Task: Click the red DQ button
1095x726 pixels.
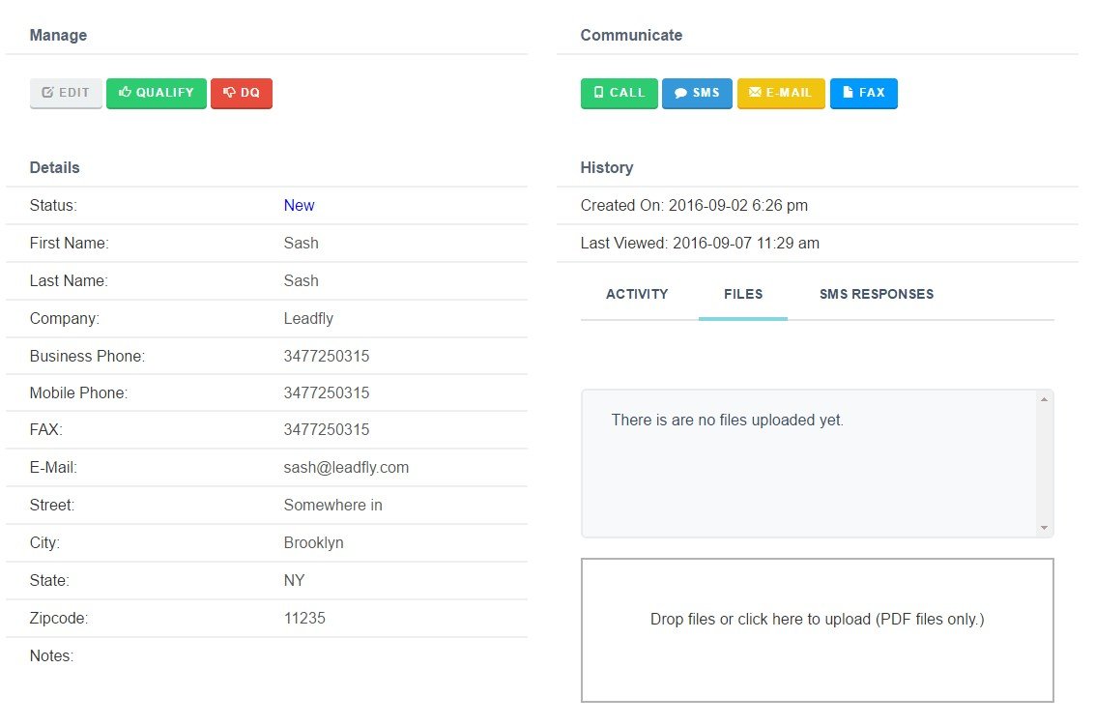Action: [x=242, y=93]
